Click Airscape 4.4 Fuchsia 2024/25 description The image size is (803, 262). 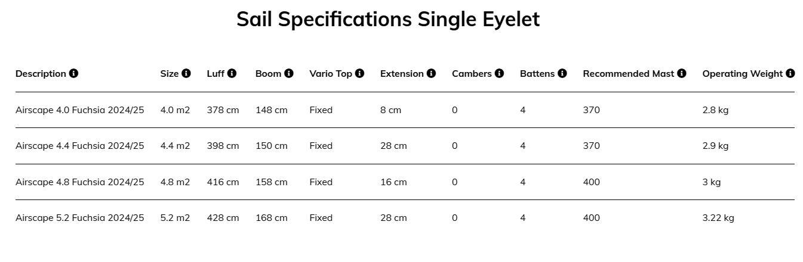pyautogui.click(x=80, y=146)
